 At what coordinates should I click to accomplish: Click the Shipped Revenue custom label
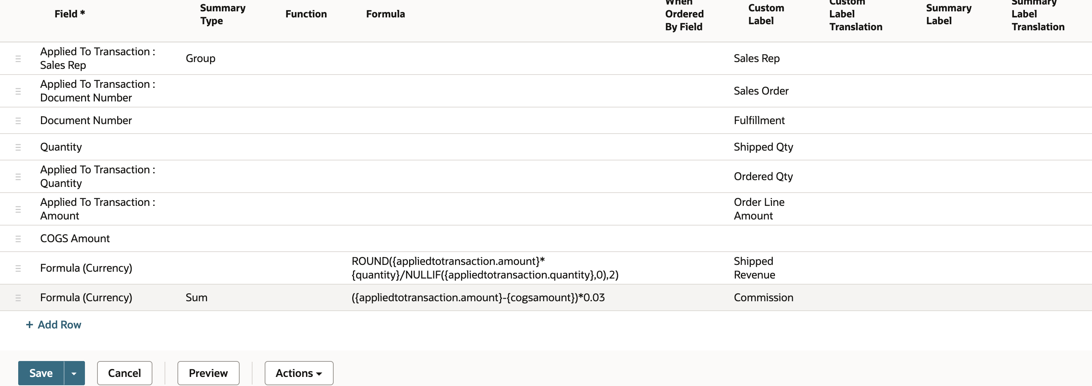click(x=755, y=268)
